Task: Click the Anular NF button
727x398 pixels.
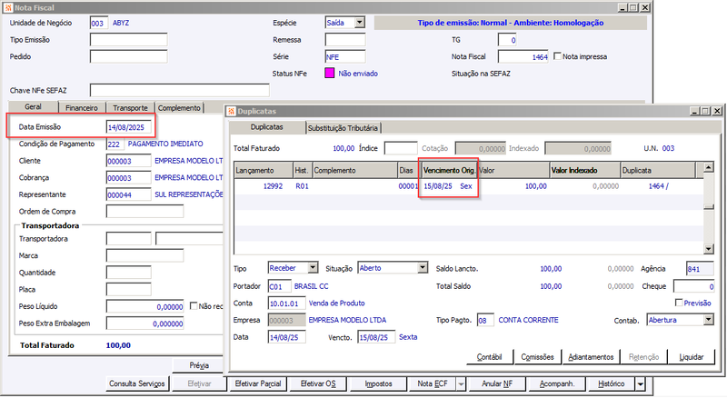Action: click(x=497, y=383)
